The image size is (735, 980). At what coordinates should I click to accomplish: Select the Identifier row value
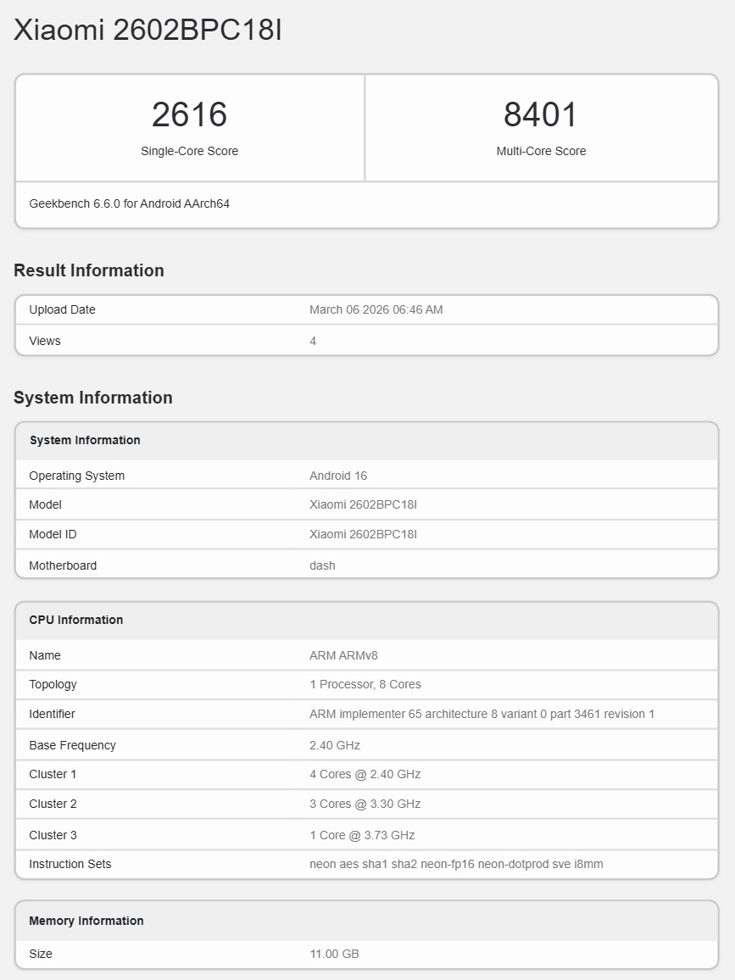(x=483, y=714)
